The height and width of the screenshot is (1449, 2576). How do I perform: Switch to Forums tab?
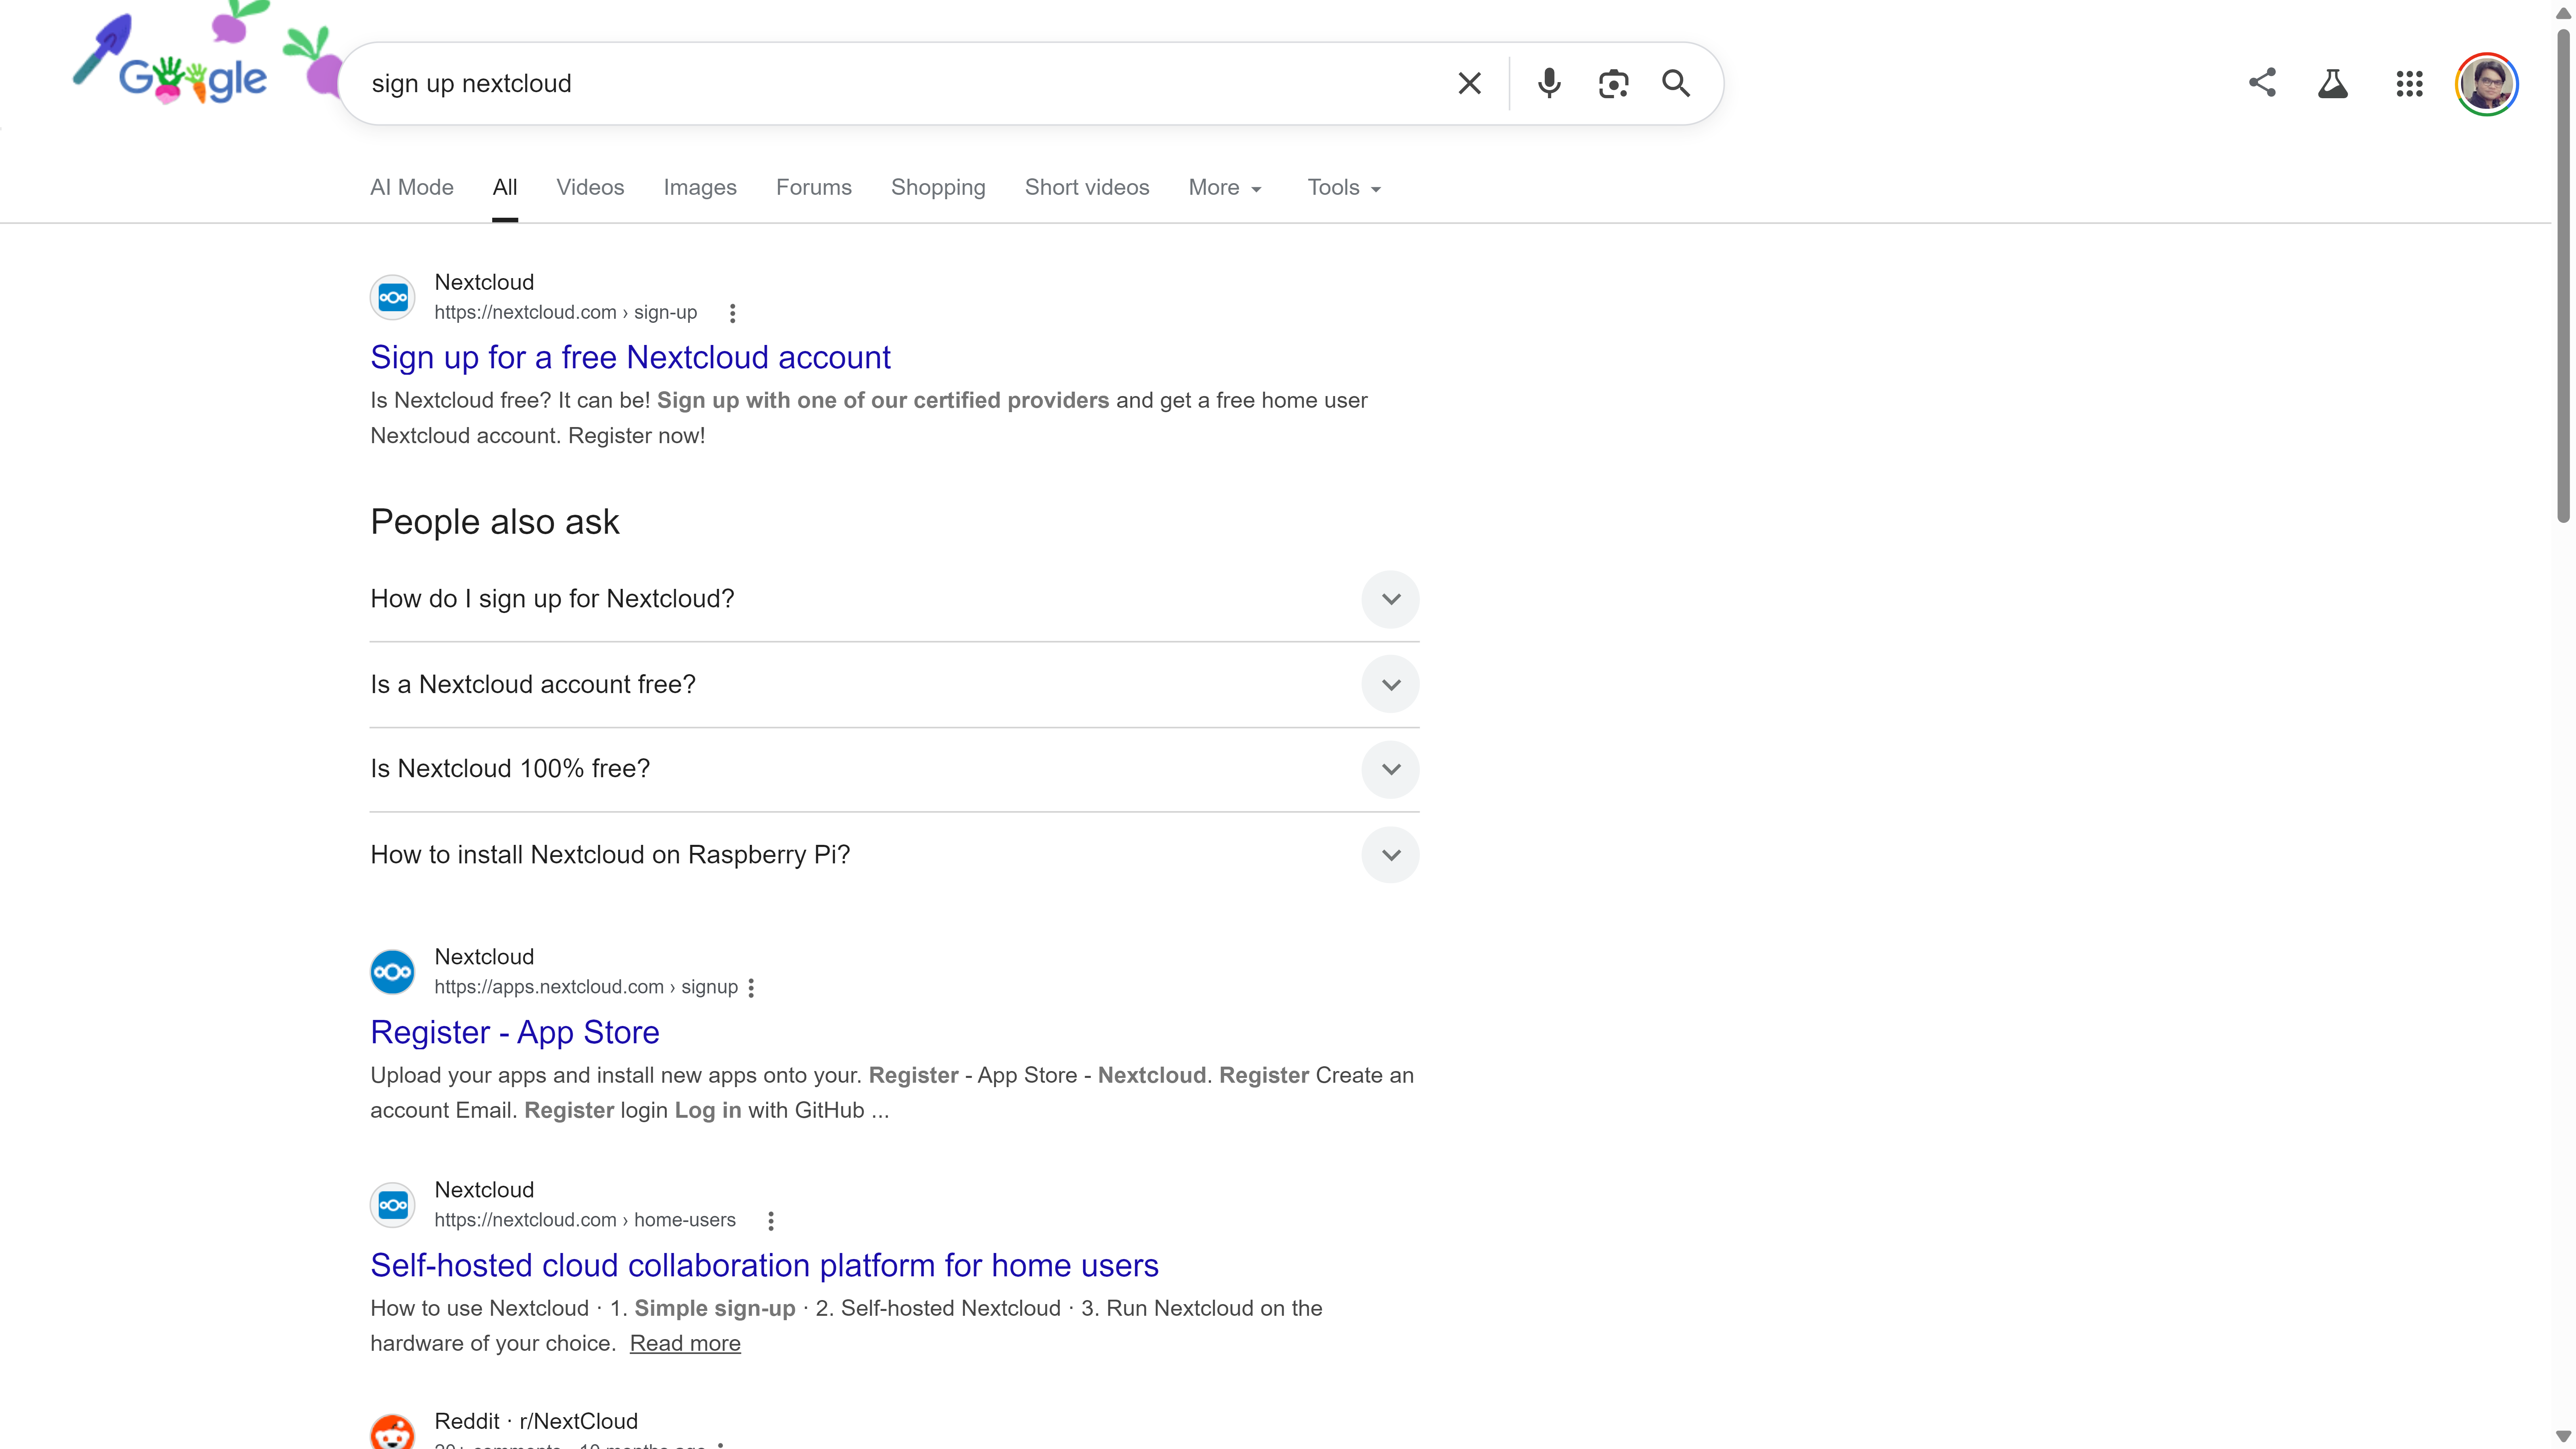coord(814,188)
